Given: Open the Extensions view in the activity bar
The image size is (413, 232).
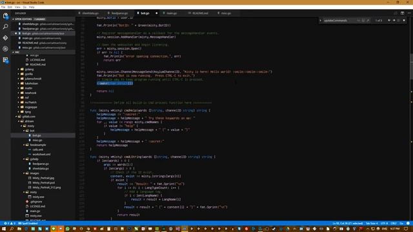Looking at the screenshot, I should tap(5, 60).
